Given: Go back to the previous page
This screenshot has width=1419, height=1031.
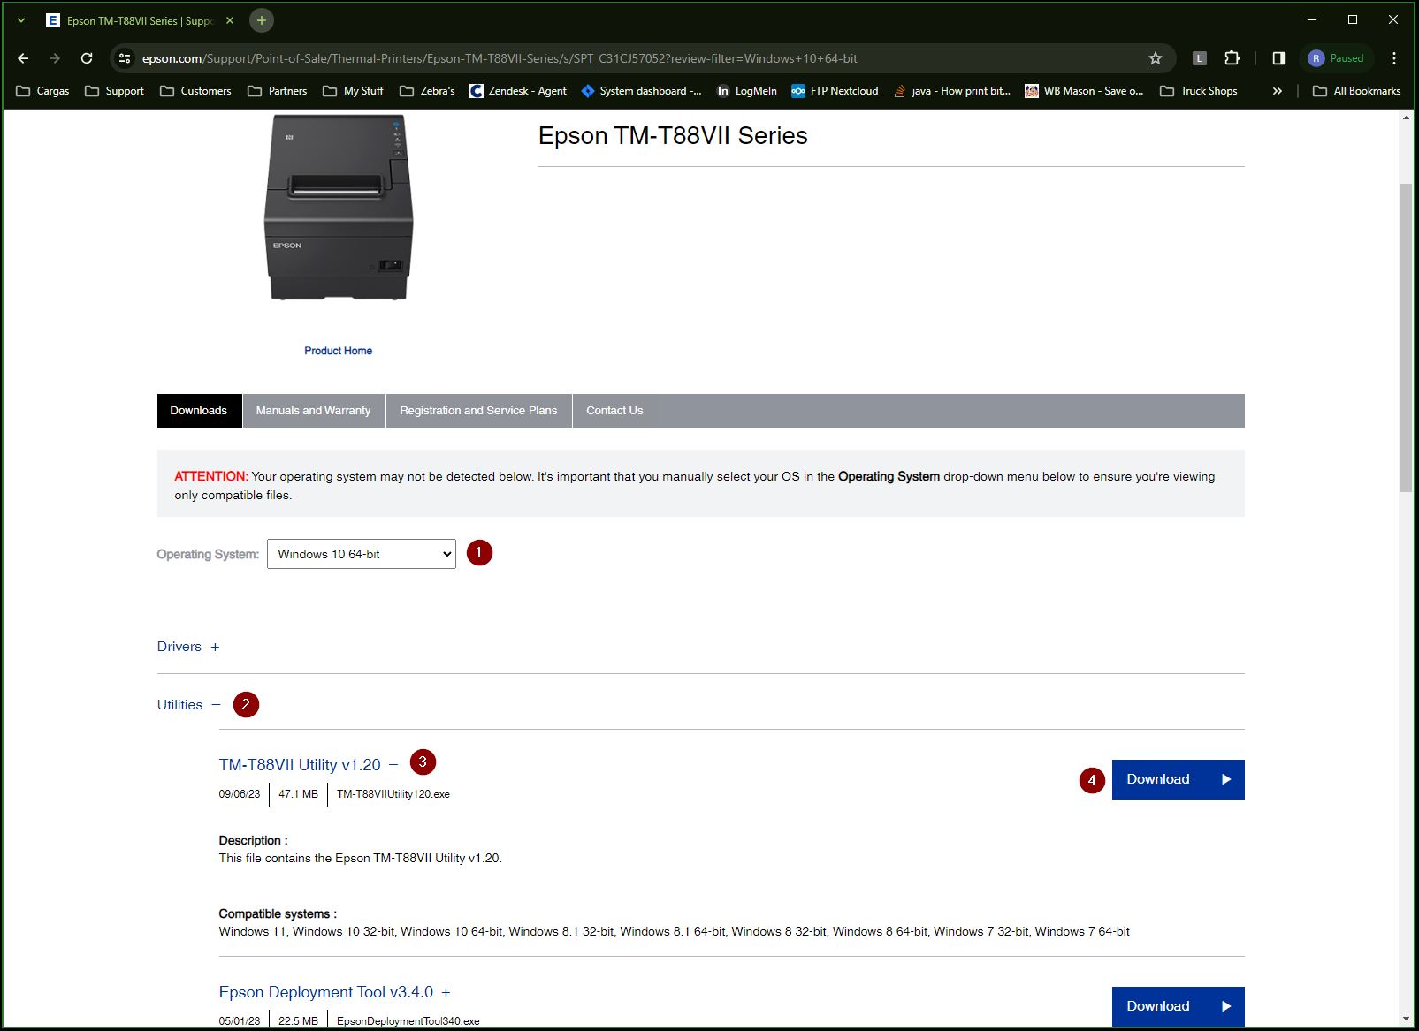Looking at the screenshot, I should (23, 58).
